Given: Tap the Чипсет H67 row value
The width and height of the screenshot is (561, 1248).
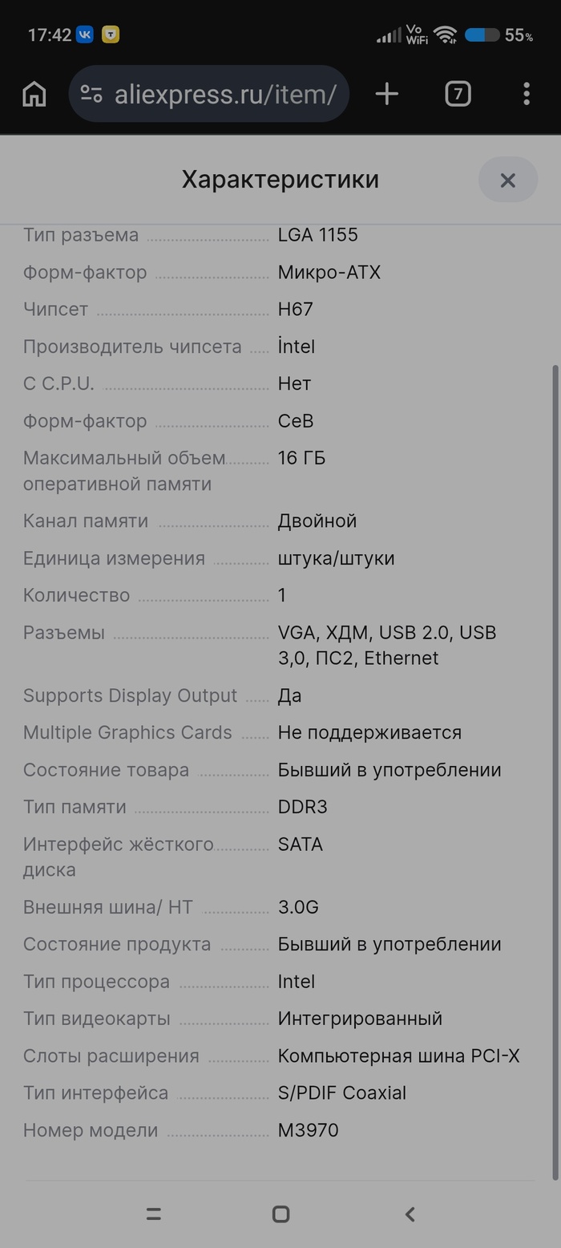Looking at the screenshot, I should click(x=295, y=310).
